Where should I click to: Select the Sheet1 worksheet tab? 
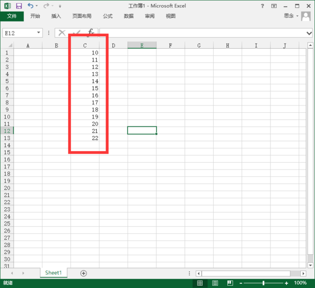pos(53,273)
